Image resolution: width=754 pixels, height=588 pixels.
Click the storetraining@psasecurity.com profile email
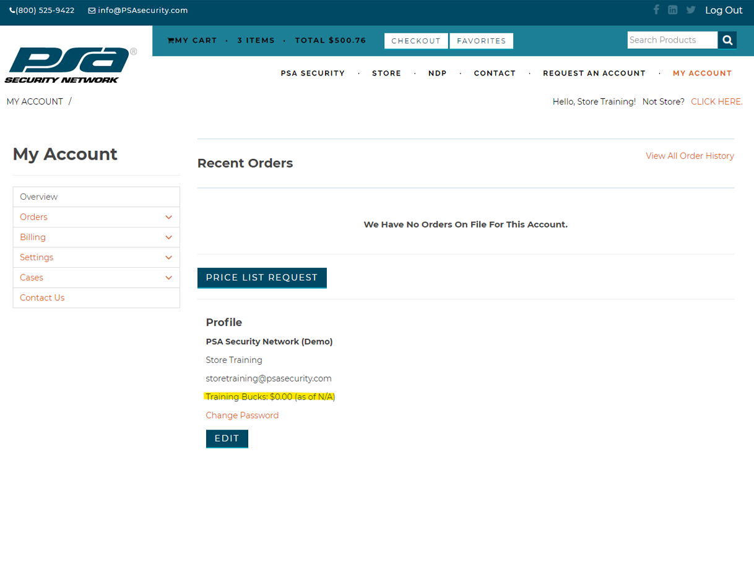(x=269, y=378)
